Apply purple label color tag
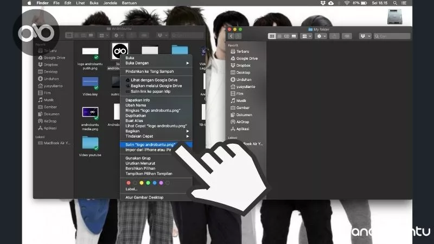Image resolution: width=434 pixels, height=244 pixels. pos(161,183)
